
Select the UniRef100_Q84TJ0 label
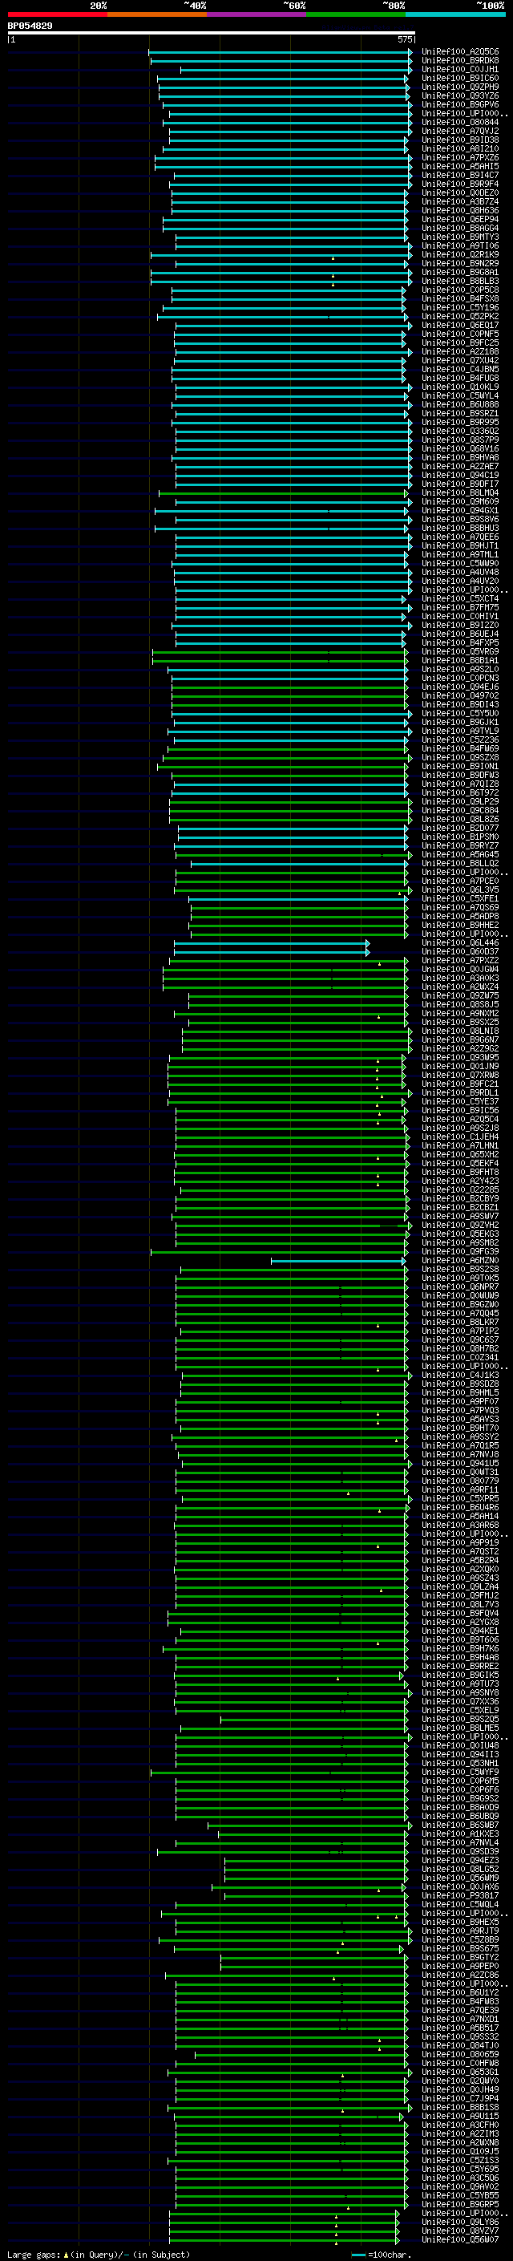[460, 2045]
